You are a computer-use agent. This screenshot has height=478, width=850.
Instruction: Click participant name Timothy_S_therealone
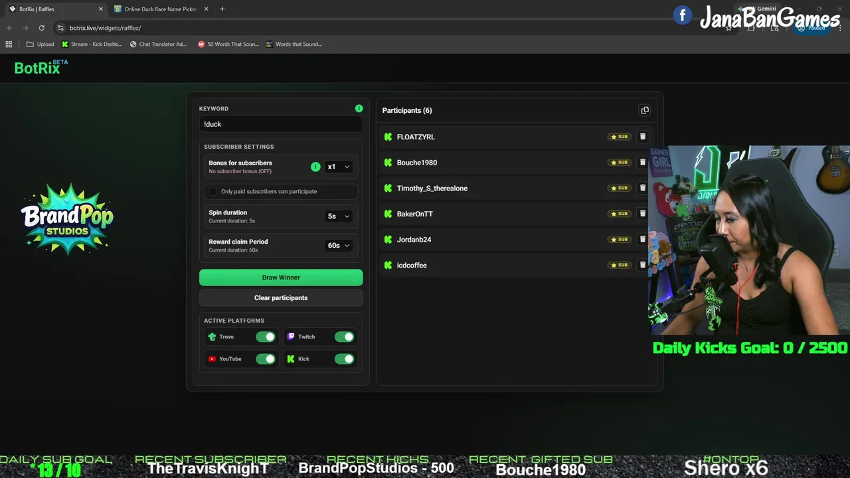pyautogui.click(x=432, y=188)
